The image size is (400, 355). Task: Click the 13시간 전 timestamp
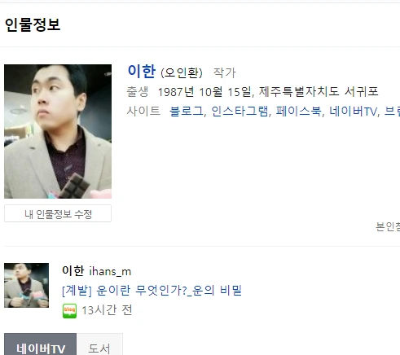(107, 310)
